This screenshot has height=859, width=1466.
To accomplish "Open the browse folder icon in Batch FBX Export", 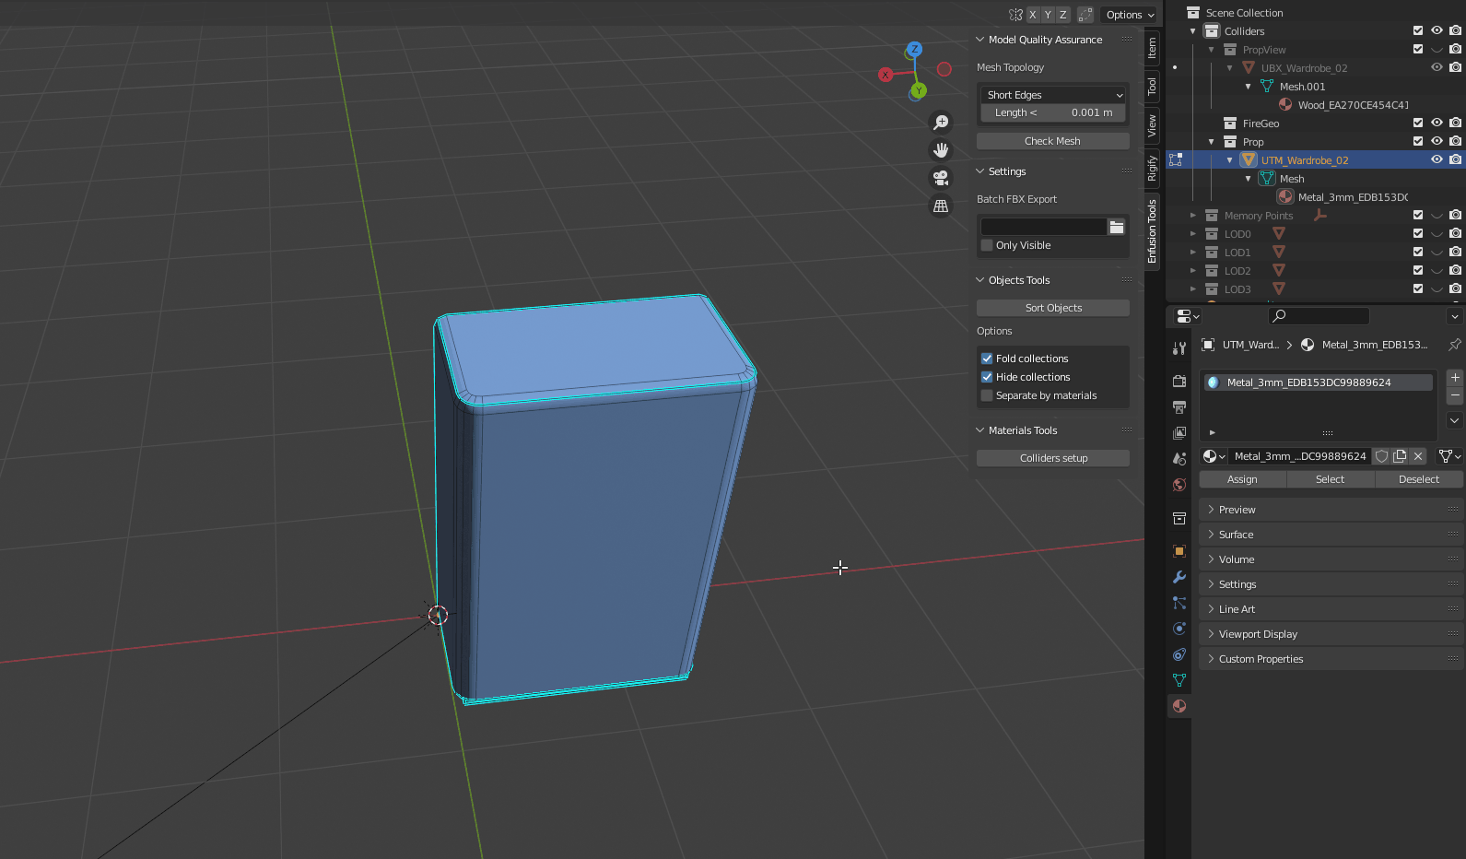I will click(x=1117, y=227).
